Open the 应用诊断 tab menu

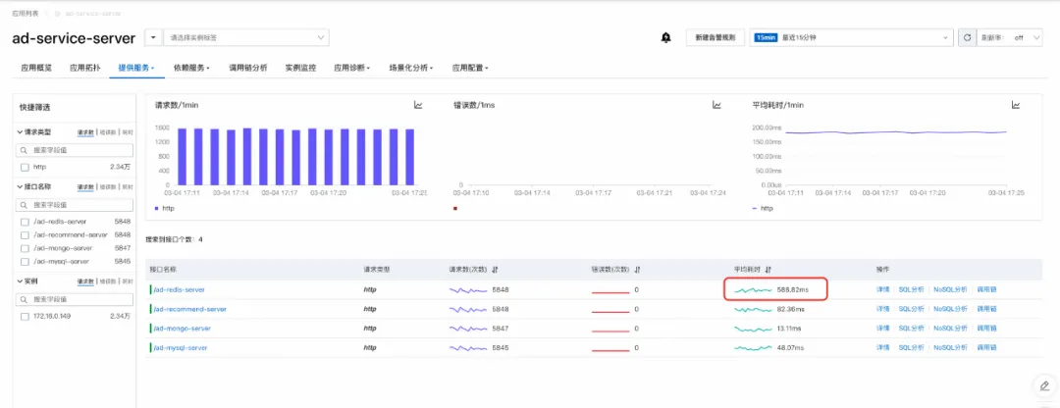coord(351,69)
